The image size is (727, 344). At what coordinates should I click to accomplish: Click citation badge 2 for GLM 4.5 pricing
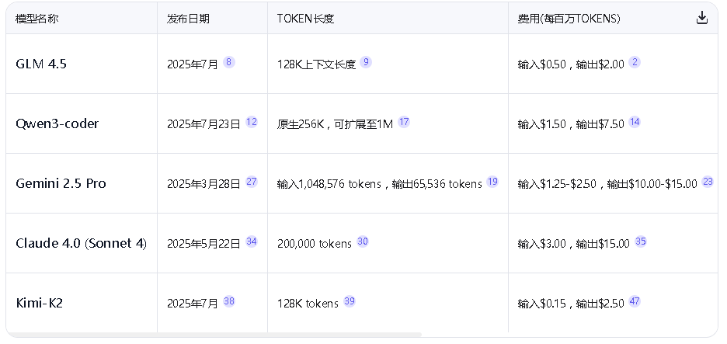point(635,62)
